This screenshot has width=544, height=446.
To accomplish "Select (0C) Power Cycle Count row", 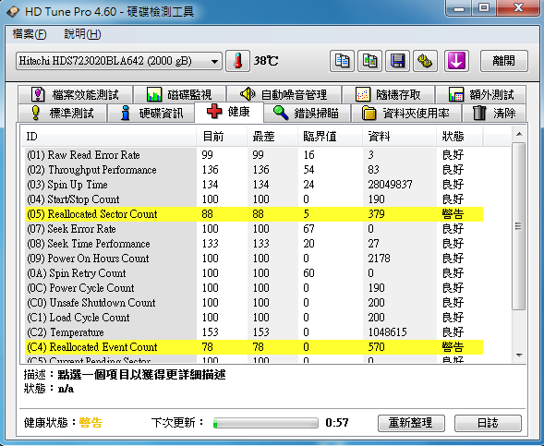I will click(254, 288).
